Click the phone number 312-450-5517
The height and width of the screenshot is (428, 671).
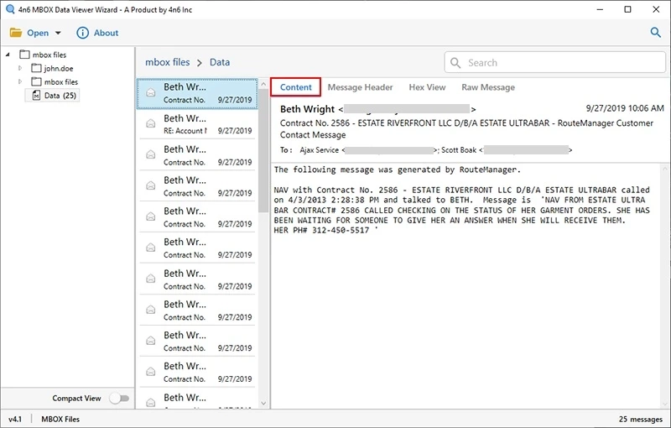[x=341, y=230]
